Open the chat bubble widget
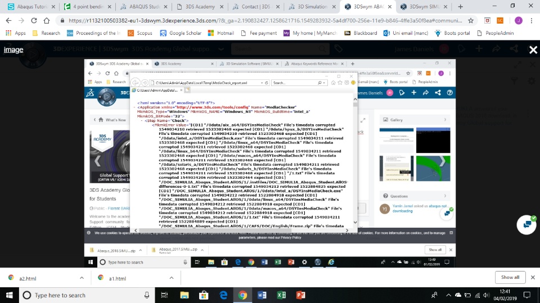This screenshot has width=540, height=303. point(526,224)
